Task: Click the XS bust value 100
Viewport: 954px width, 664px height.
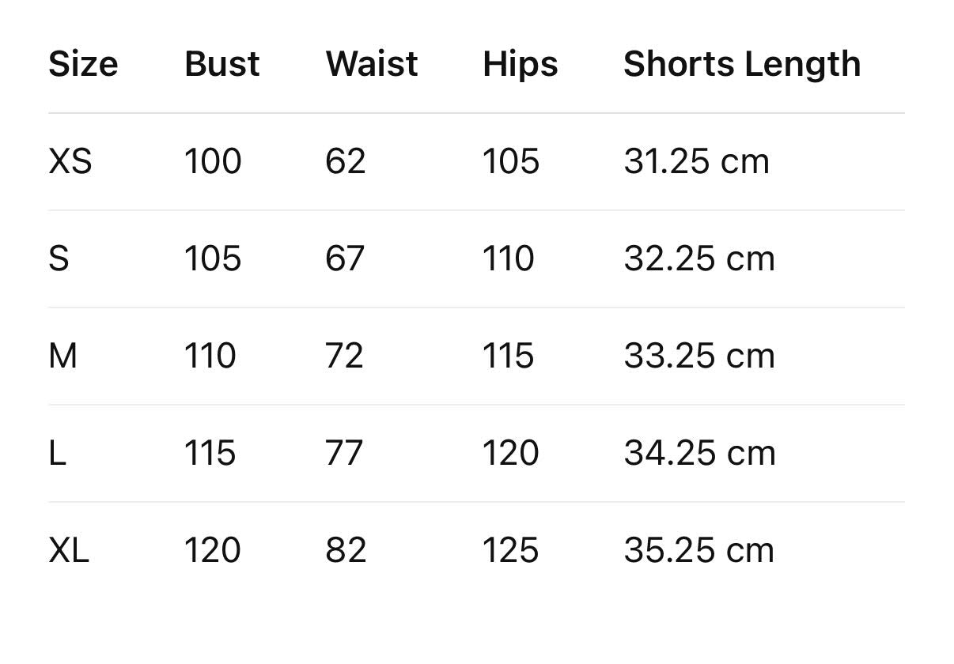Action: point(213,161)
